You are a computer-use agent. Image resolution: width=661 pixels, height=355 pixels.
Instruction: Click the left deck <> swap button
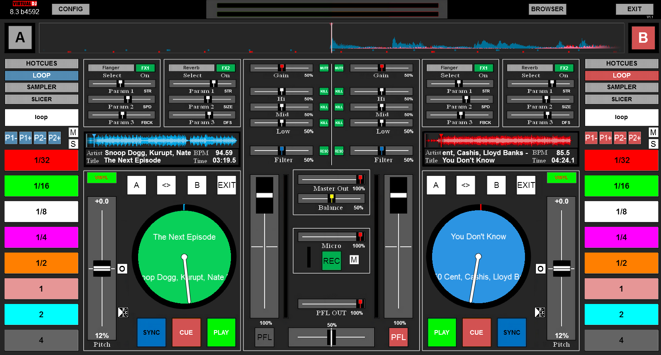(x=166, y=185)
